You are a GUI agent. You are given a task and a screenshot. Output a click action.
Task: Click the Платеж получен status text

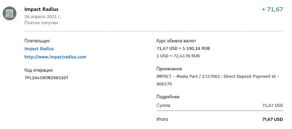tap(41, 23)
